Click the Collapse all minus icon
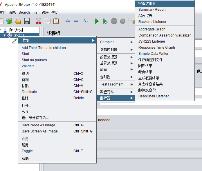This screenshot has height=171, width=202. point(76,21)
